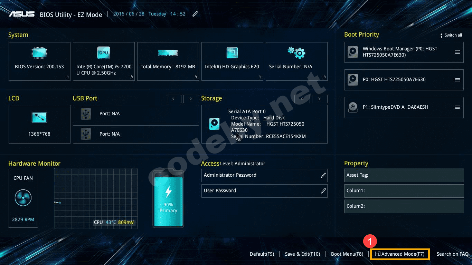Viewport: 472px width, 265px height.
Task: Click the CPU 43°C temperature reading
Action: (x=105, y=222)
